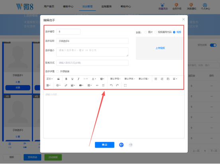Go to the next contestant with the grey arrow
The height and width of the screenshot is (164, 220).
pyautogui.click(x=131, y=145)
